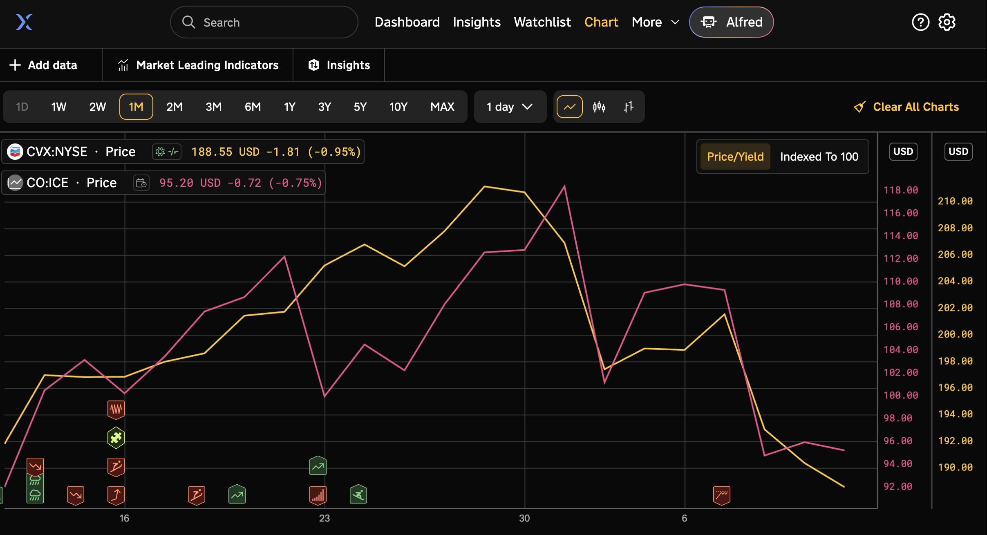Click the lone green uptrend marker left of 23

(237, 495)
